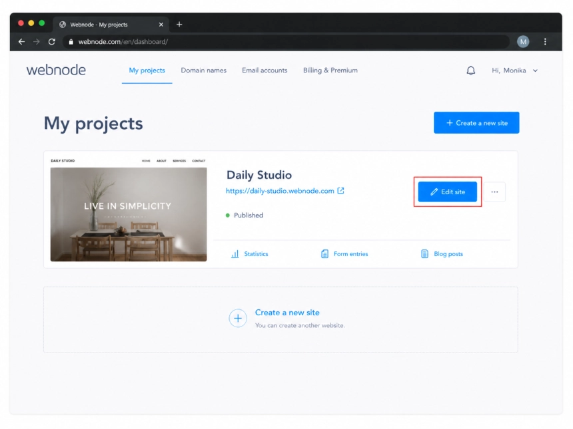Click the circled plus icon in the empty project card

click(238, 318)
